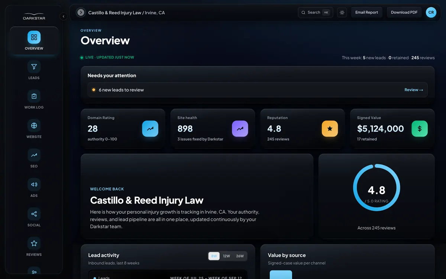The height and width of the screenshot is (279, 446).
Task: Click the Search field in the header
Action: coord(315,13)
